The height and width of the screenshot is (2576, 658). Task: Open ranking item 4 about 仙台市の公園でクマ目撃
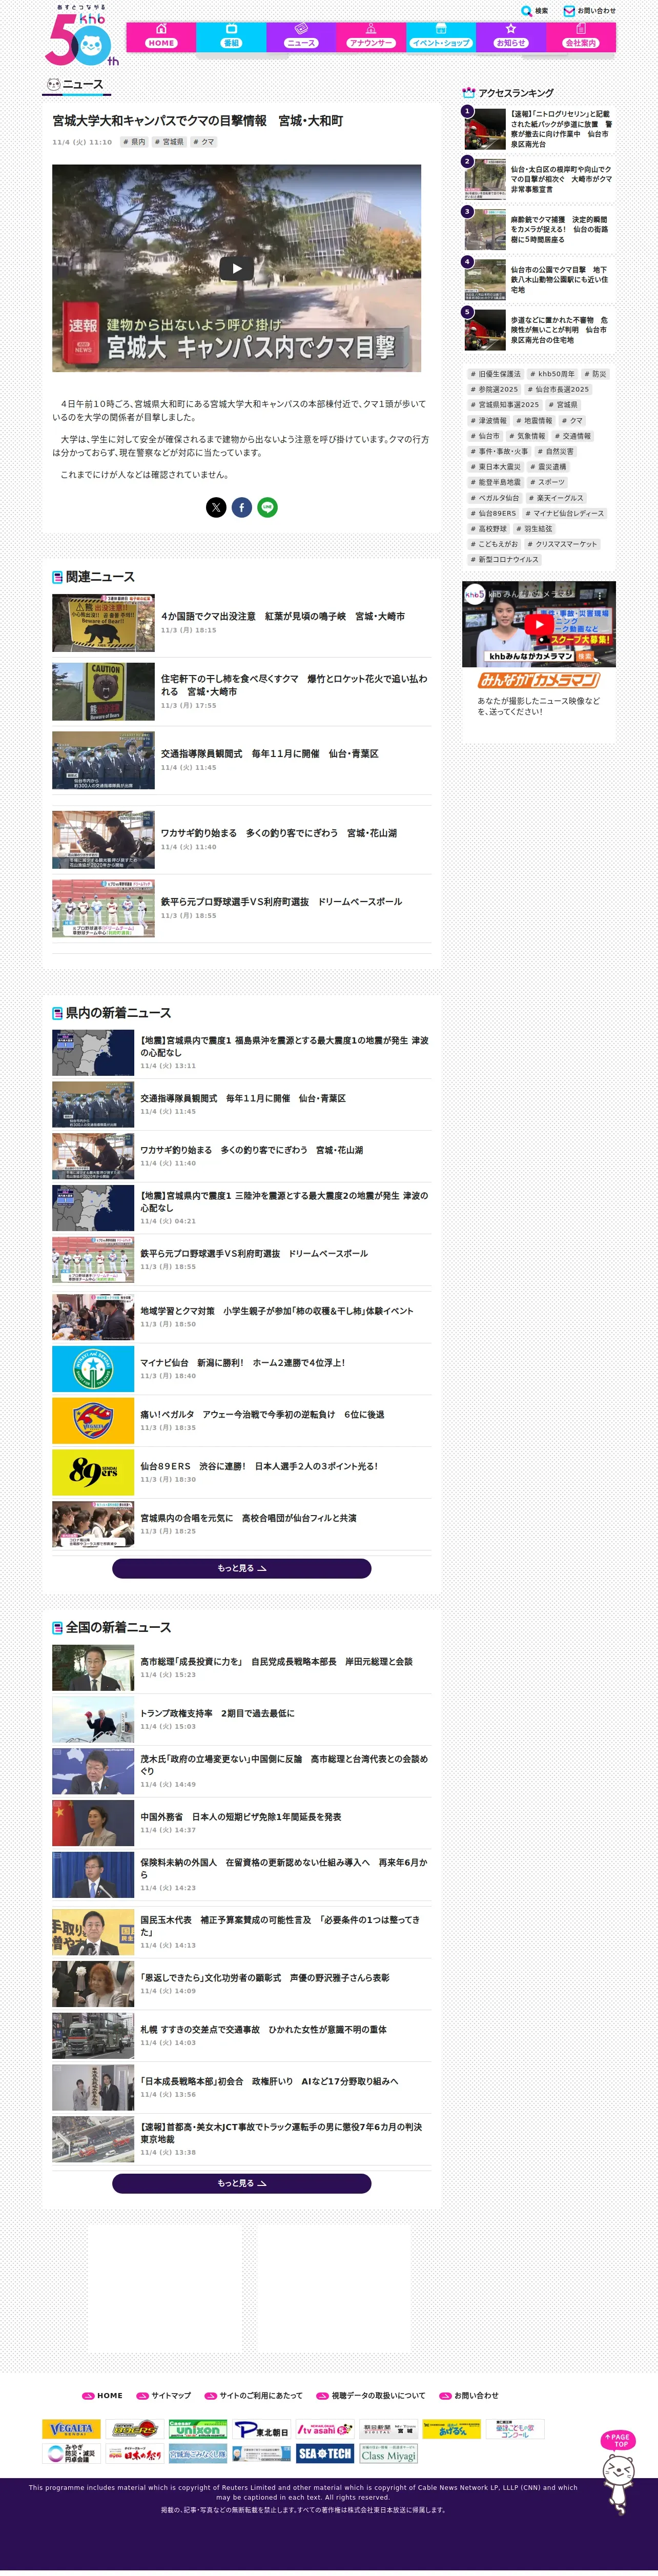coord(538,280)
